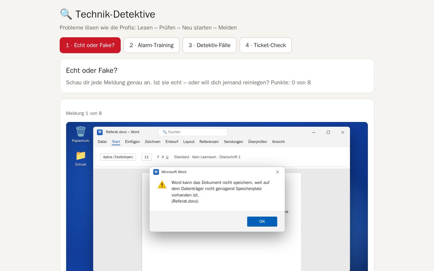
Task: Select the '1 · Echt oder Fake?' step
Action: (90, 45)
